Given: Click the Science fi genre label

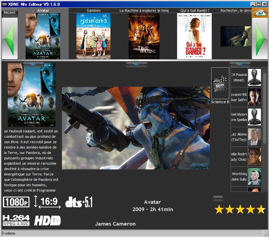Looking at the screenshot, I should 220,102.
